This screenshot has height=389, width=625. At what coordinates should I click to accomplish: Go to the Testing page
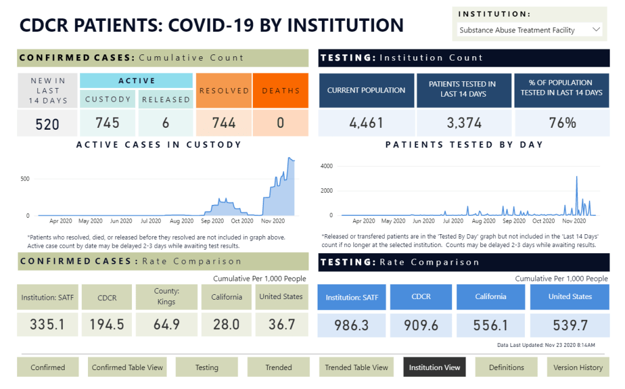207,367
